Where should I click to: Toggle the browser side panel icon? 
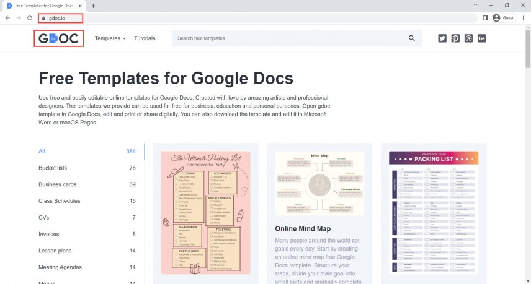pyautogui.click(x=485, y=18)
